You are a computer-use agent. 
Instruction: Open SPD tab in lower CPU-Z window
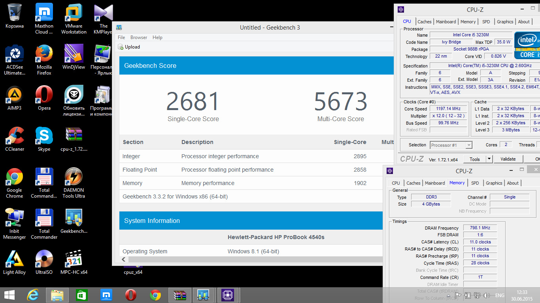click(x=475, y=183)
